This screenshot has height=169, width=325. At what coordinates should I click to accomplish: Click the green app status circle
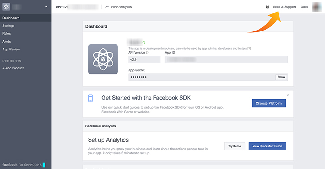coord(144,43)
